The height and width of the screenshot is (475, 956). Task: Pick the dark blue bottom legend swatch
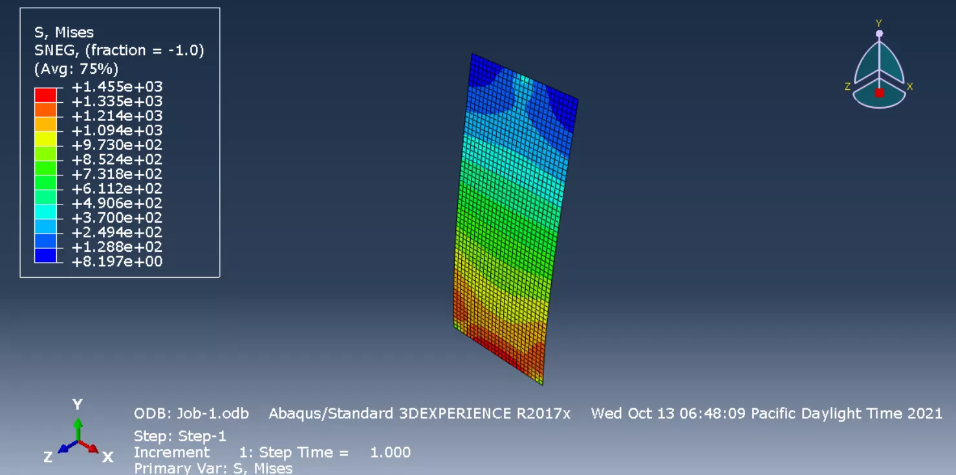pyautogui.click(x=45, y=255)
